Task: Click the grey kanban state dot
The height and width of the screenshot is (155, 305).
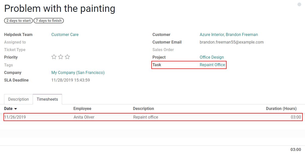Action: pos(299,5)
